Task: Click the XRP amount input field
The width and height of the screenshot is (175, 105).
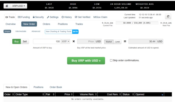Action: (47, 41)
